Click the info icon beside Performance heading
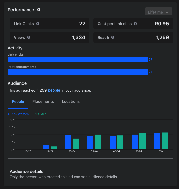 pos(39,10)
